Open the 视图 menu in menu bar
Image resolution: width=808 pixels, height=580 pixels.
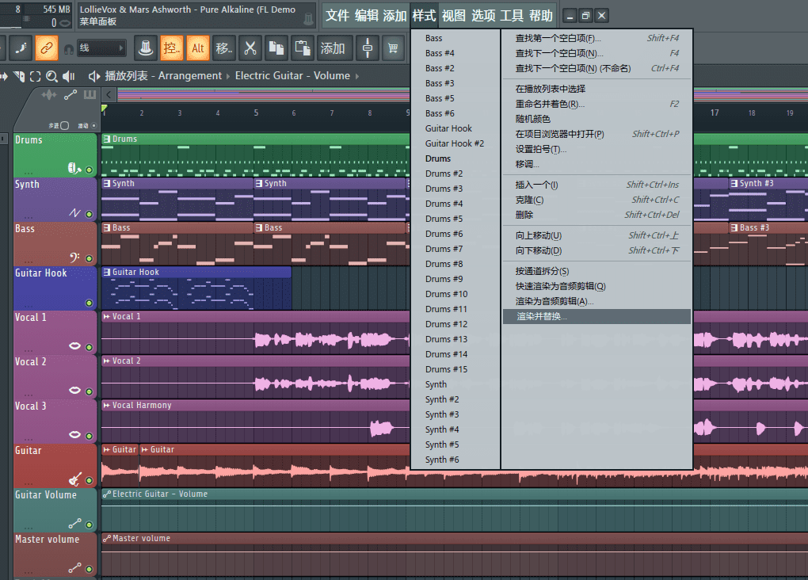[454, 16]
